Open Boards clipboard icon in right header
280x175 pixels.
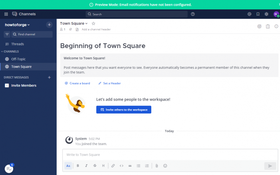[268, 26]
